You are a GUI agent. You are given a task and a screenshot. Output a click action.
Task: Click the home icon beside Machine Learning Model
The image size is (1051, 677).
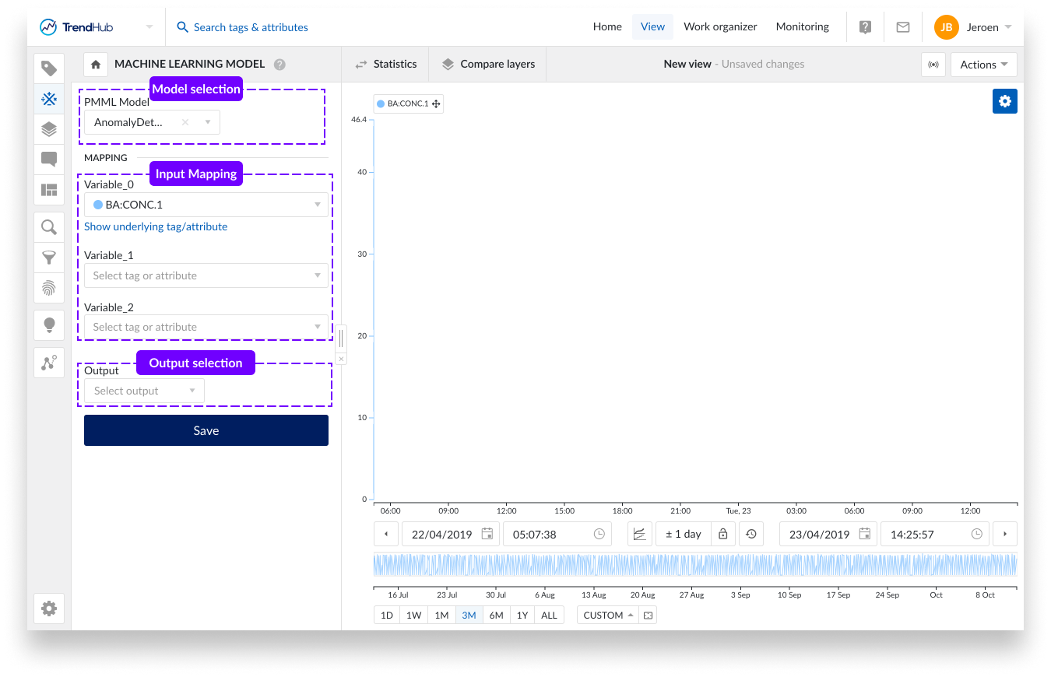(96, 65)
